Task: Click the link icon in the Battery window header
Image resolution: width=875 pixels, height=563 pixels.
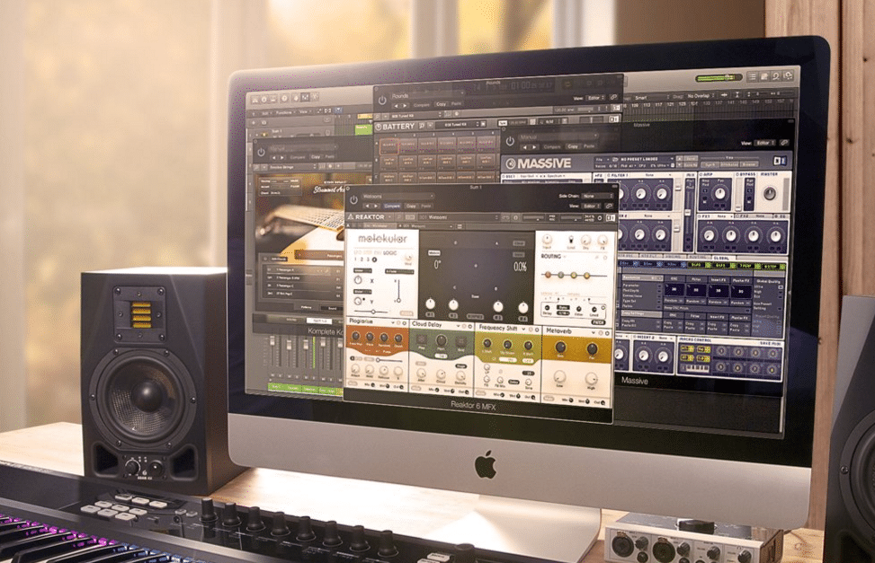Action: [x=614, y=98]
